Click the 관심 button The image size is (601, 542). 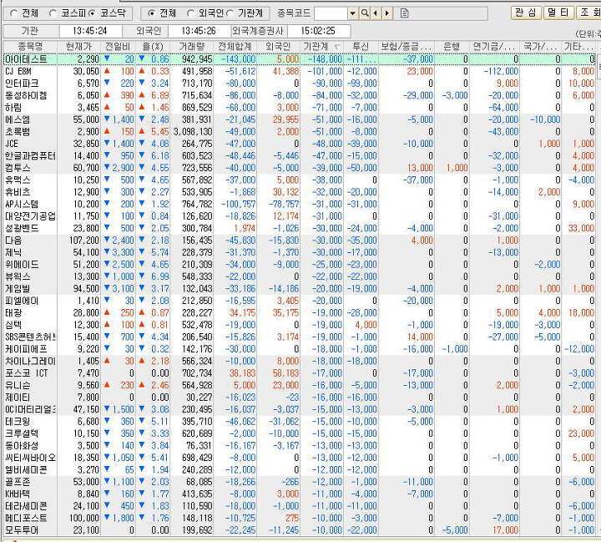point(526,13)
